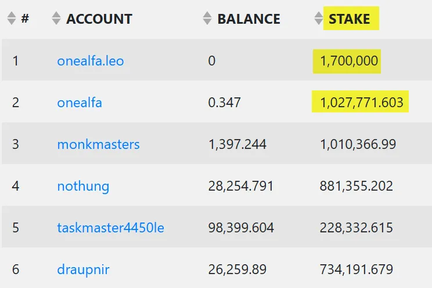This screenshot has height=288, width=432.
Task: Click the sort arrows beside STAKE
Action: (x=319, y=19)
